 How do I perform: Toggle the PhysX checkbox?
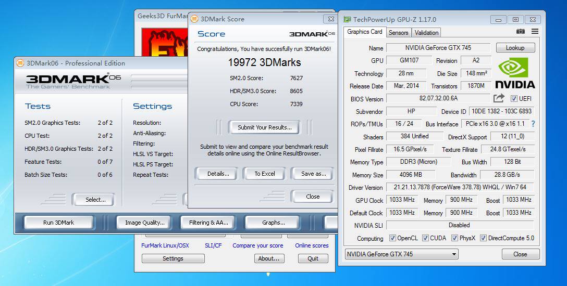tap(454, 238)
